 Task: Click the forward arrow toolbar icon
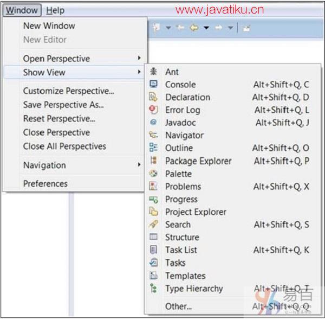point(218,28)
